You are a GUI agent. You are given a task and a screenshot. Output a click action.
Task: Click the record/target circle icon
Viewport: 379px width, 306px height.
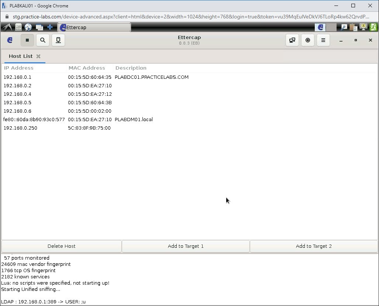[x=308, y=40]
